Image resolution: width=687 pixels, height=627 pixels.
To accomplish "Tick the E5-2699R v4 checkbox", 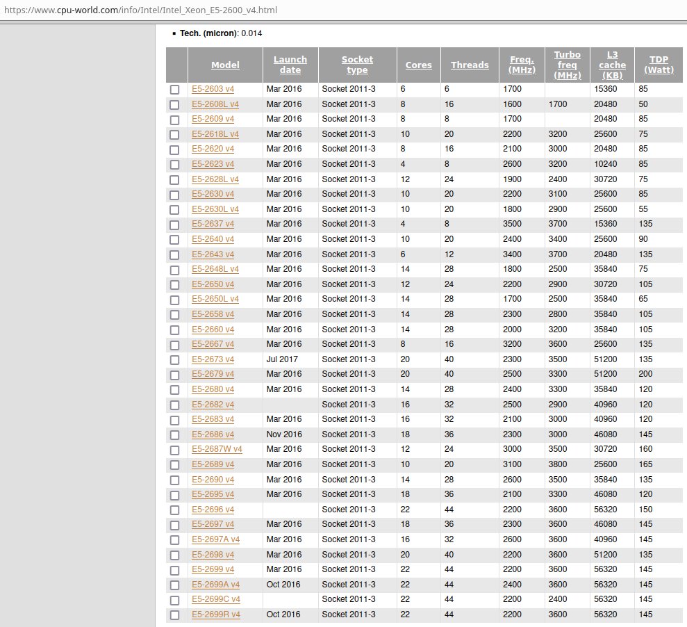I will [175, 614].
